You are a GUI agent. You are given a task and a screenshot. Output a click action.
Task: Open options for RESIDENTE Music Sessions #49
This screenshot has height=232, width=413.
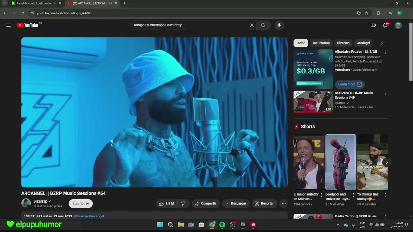[x=385, y=93]
